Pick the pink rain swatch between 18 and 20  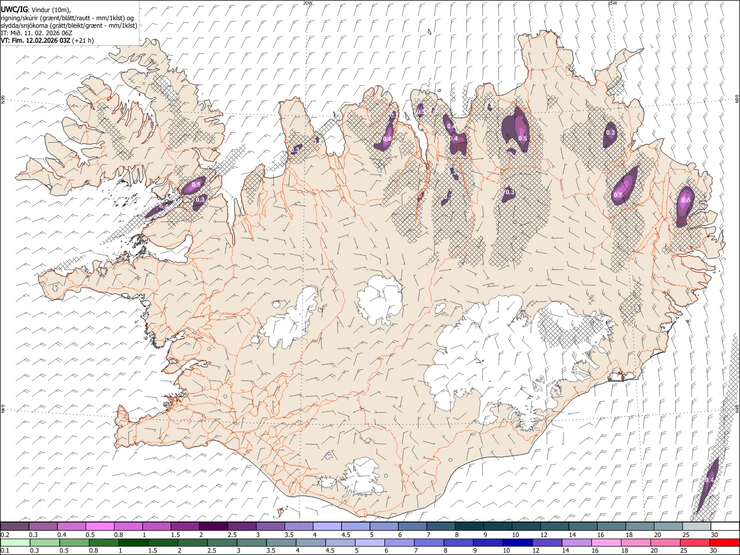tap(635, 542)
